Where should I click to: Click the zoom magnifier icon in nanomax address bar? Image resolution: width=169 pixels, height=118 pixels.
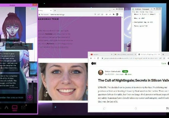click(x=95, y=14)
